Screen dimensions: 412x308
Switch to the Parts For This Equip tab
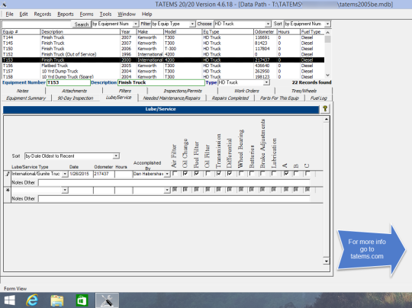[x=279, y=98]
